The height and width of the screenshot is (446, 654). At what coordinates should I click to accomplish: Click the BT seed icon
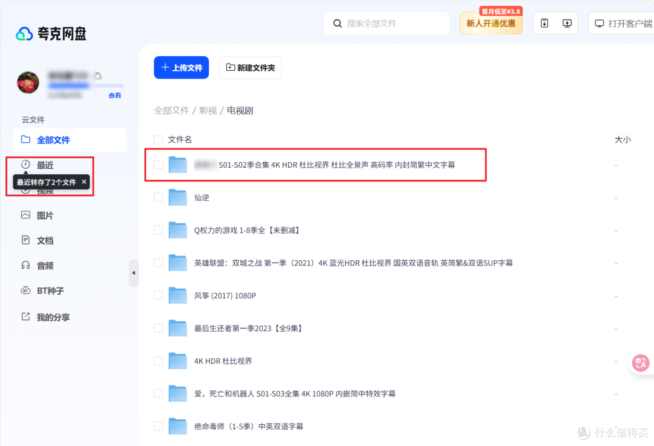(x=25, y=290)
